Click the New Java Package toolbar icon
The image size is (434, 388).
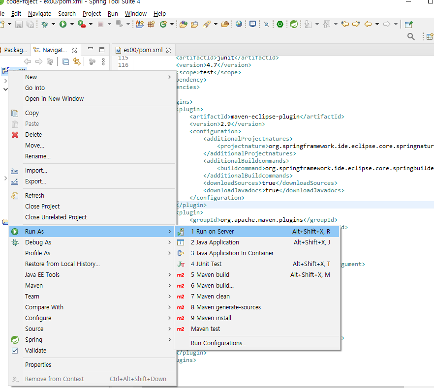tap(151, 24)
